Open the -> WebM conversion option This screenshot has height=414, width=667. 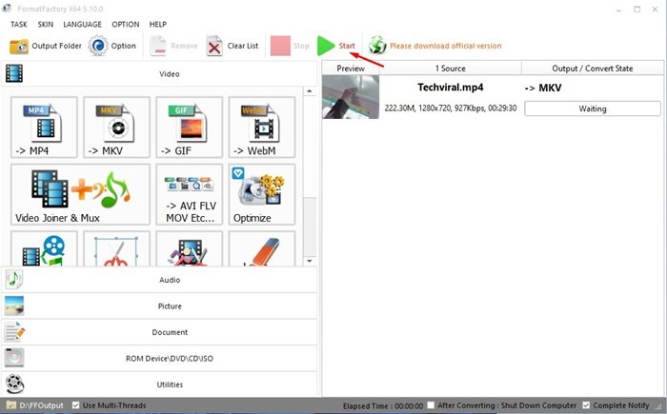point(260,128)
